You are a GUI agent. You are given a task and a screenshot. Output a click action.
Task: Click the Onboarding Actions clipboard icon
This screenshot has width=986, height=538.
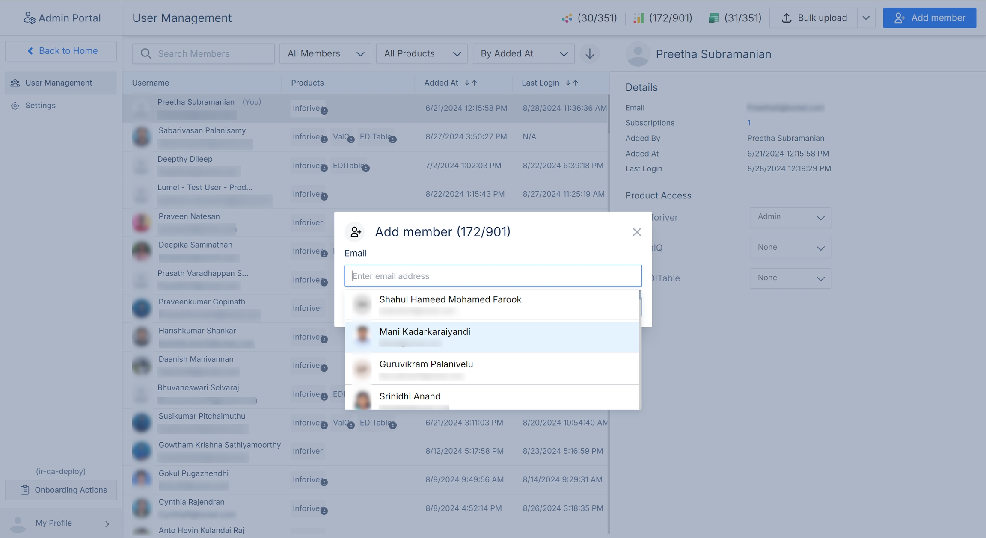[25, 490]
